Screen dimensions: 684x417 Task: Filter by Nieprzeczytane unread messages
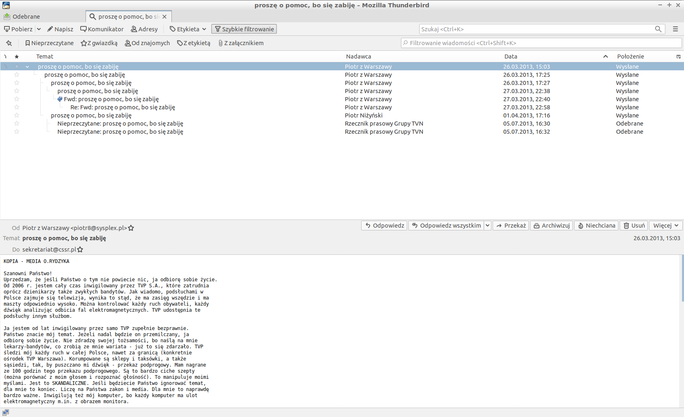(x=49, y=43)
